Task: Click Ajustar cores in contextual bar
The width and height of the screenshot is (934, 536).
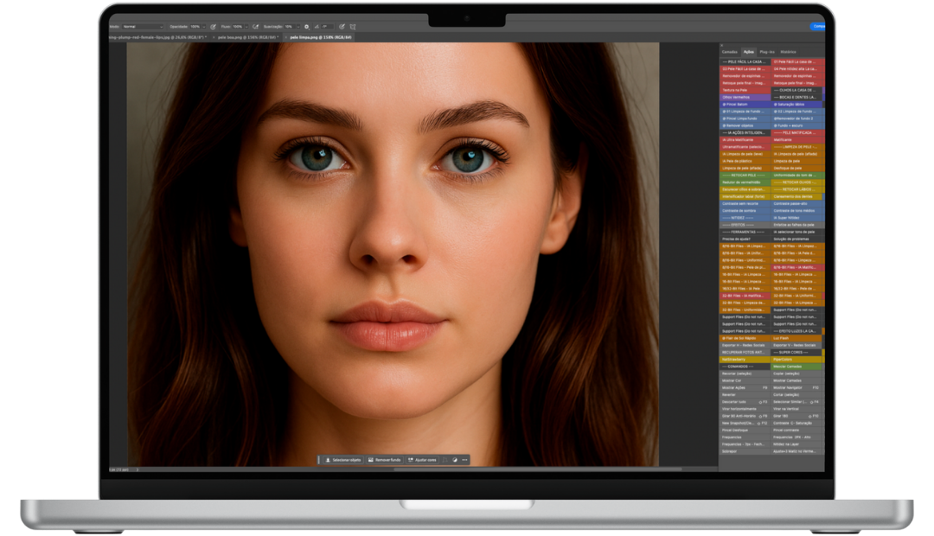Action: (422, 460)
